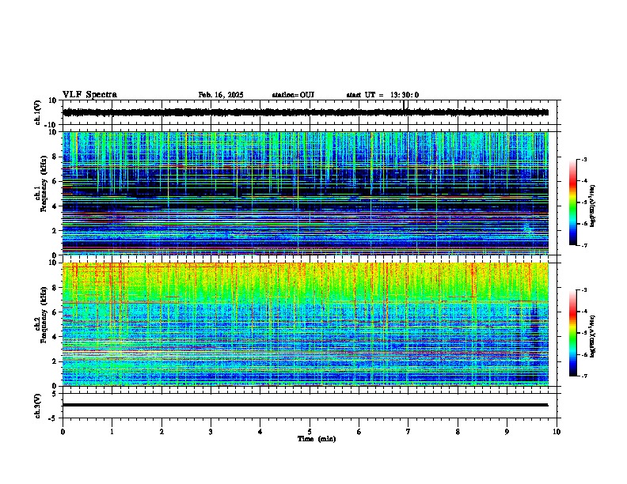Click time axis tick label "1"
The height and width of the screenshot is (484, 627).
[112, 432]
